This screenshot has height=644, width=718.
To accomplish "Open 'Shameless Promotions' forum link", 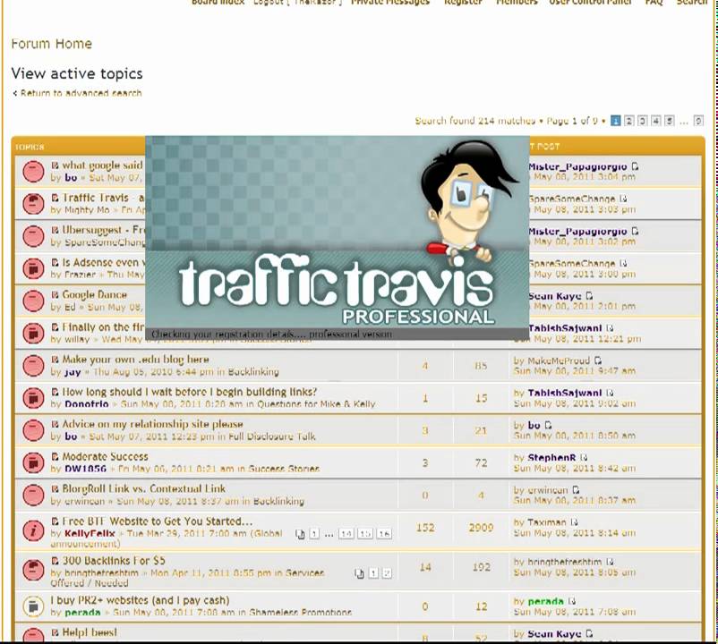I will click(x=301, y=612).
